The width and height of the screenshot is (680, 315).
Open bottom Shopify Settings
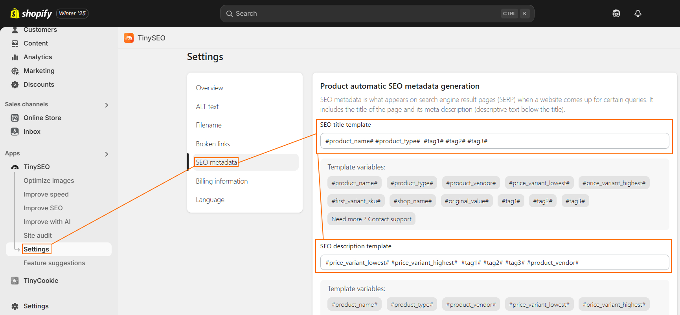[x=36, y=306]
